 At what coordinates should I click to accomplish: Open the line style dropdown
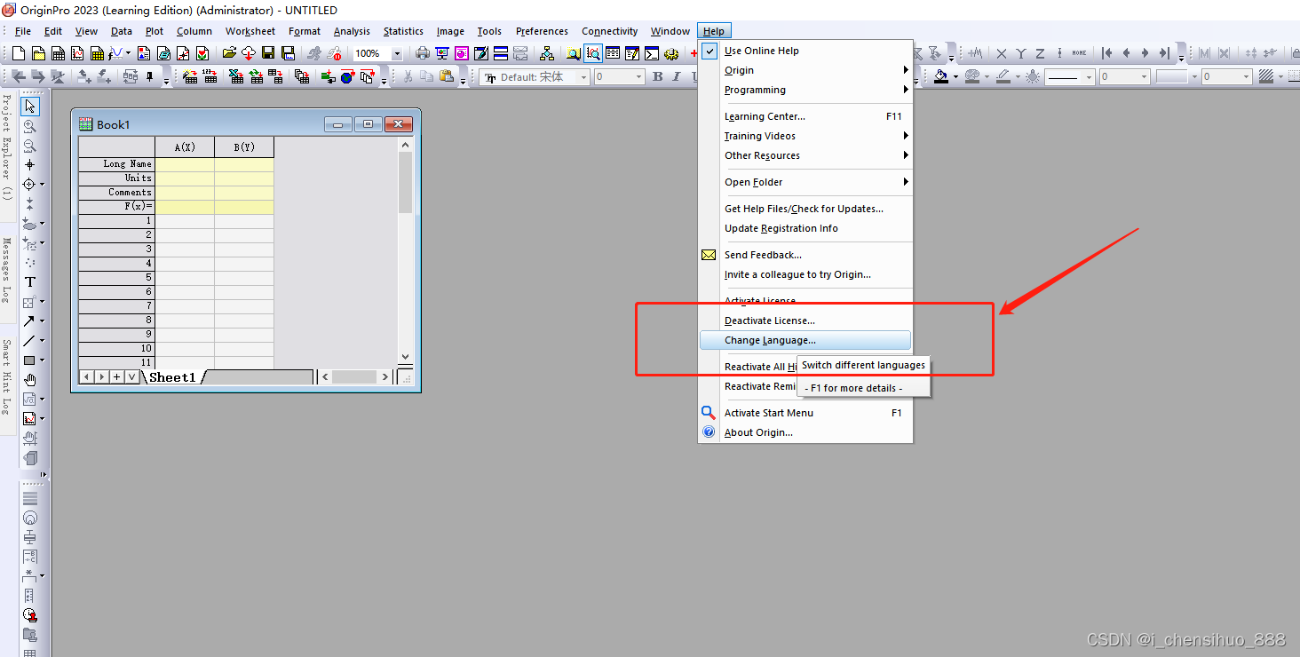click(1089, 77)
